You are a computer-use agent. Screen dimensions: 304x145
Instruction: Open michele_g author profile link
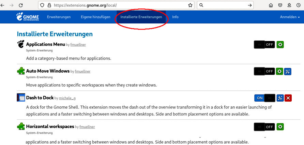pyautogui.click(x=66, y=98)
